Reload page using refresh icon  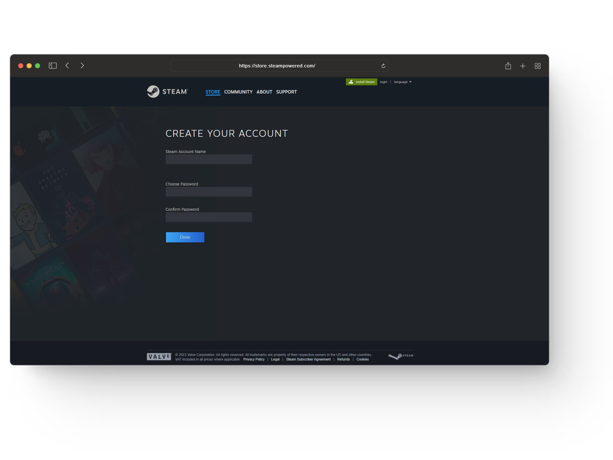pos(383,66)
